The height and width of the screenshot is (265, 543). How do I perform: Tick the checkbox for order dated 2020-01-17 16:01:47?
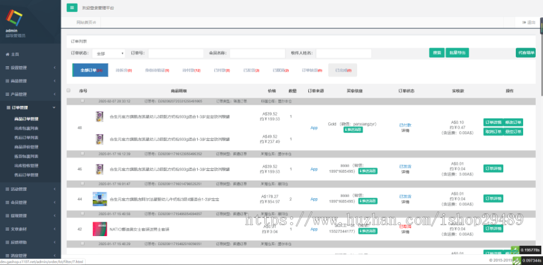click(82, 184)
